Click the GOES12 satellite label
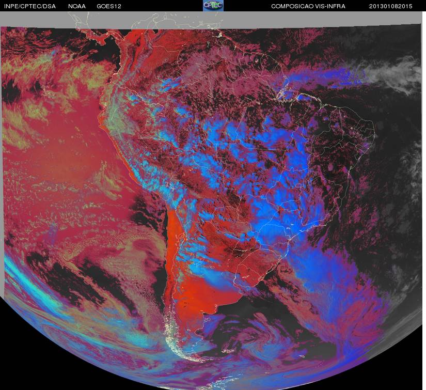This screenshot has height=390, width=426. (x=109, y=6)
